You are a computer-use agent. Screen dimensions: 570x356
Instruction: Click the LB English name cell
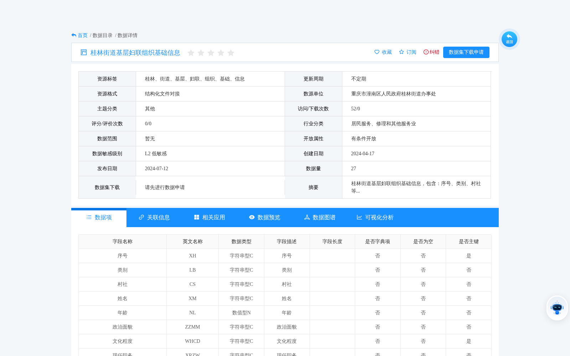point(193,270)
